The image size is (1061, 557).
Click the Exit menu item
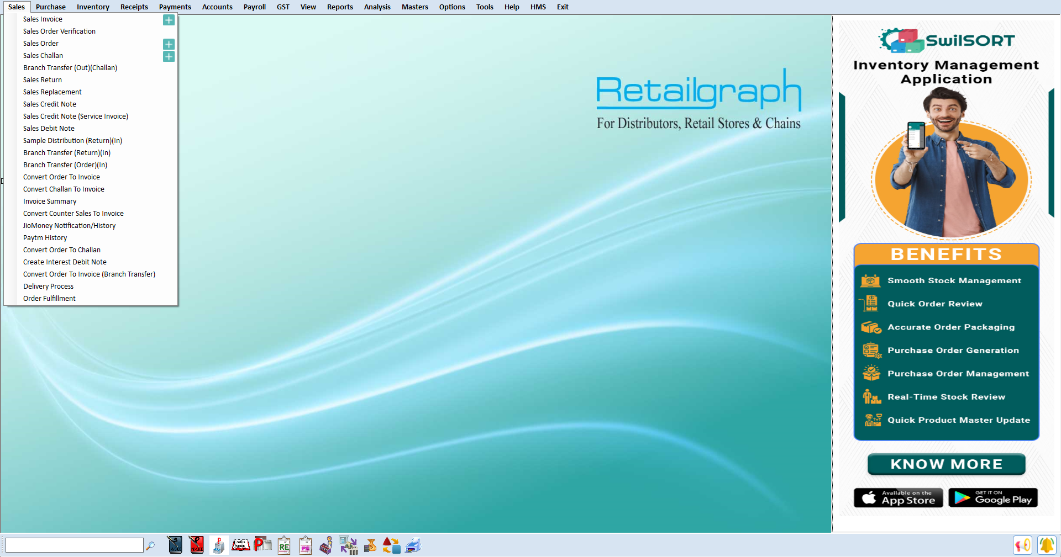[x=563, y=7]
